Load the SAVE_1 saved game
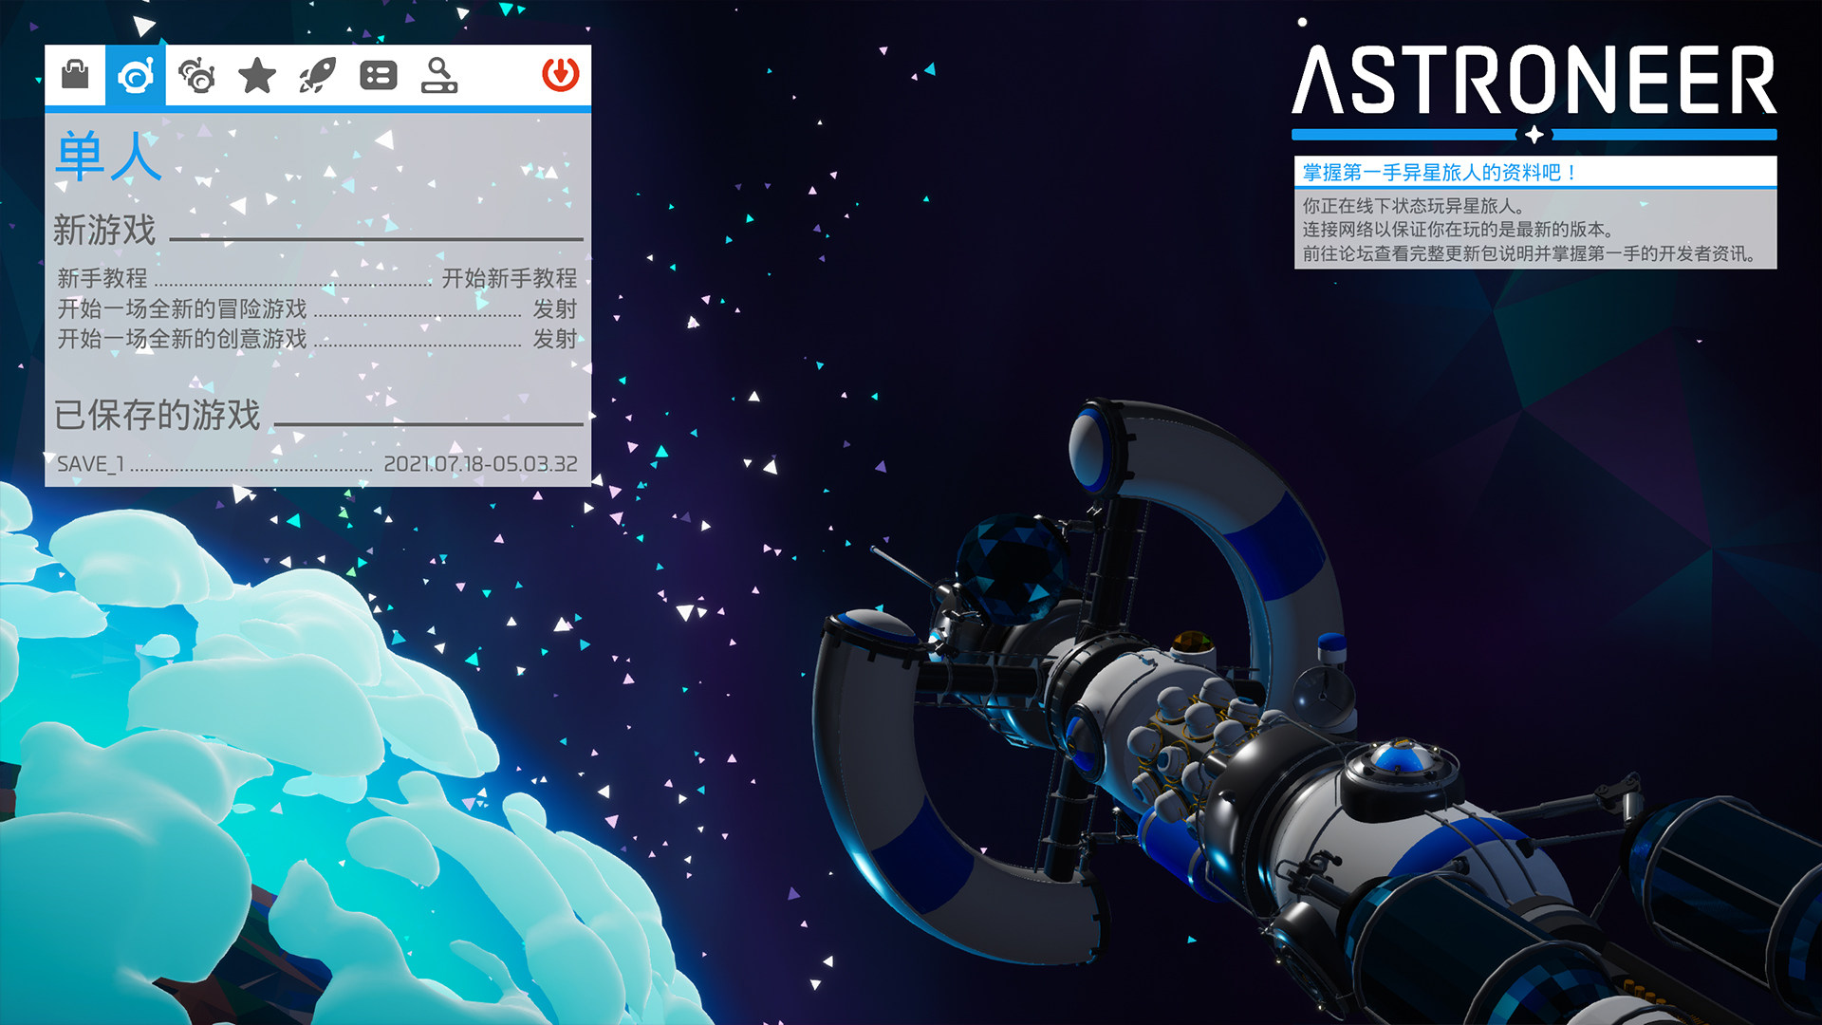This screenshot has width=1822, height=1025. pyautogui.click(x=91, y=464)
